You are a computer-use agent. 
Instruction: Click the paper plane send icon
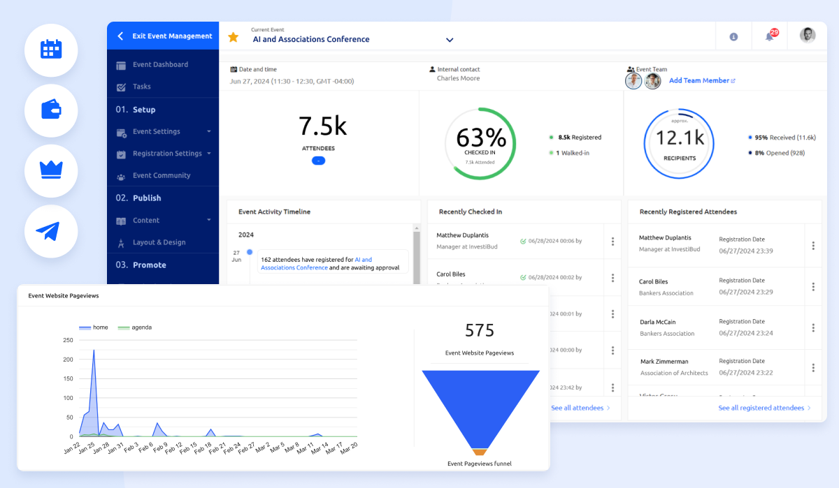[51, 231]
